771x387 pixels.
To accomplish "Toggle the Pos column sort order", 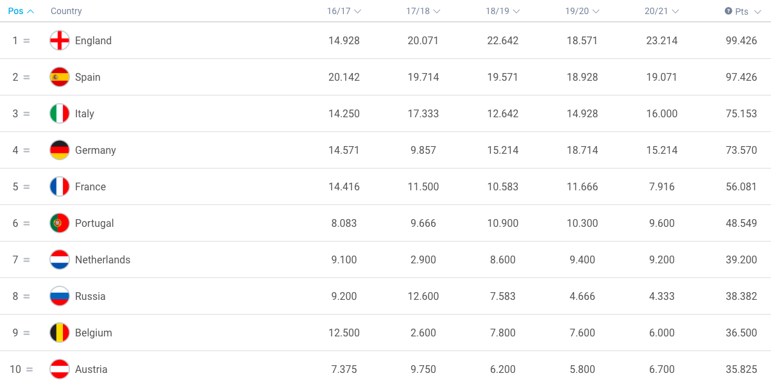I will pyautogui.click(x=21, y=11).
